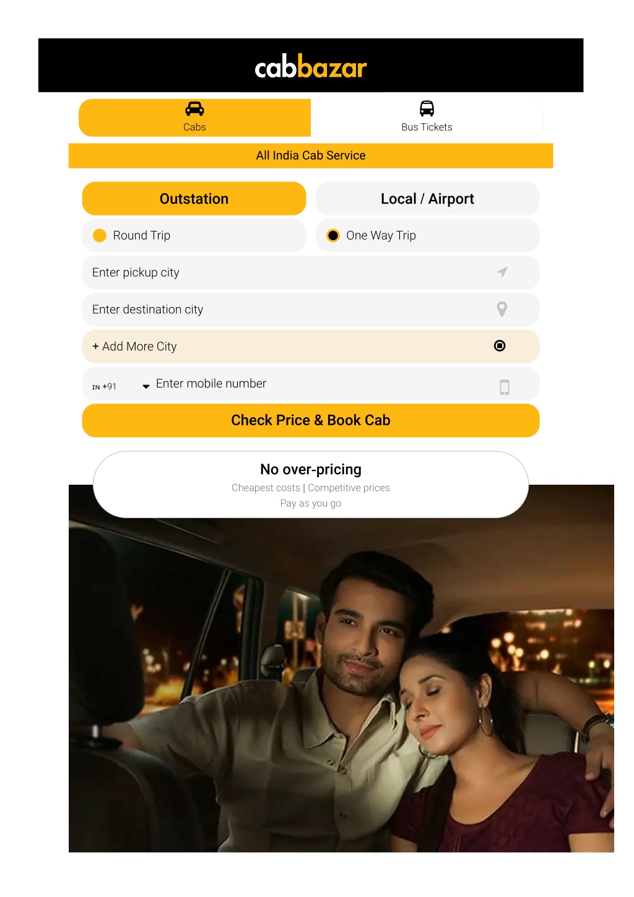
Task: Focus the Enter pickup city field
Action: coord(311,272)
